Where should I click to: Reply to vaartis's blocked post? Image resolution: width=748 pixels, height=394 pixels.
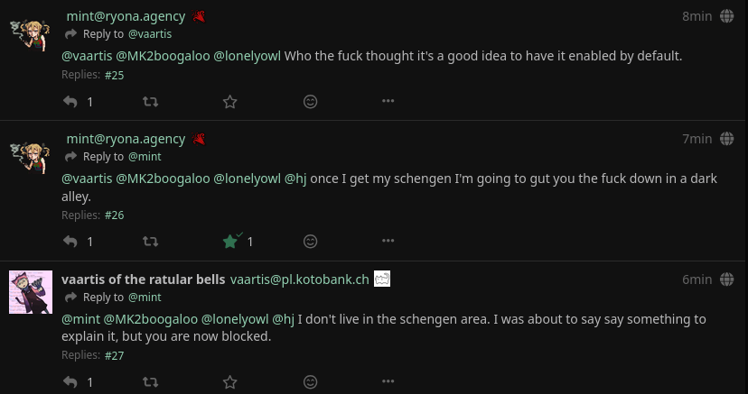click(x=70, y=382)
